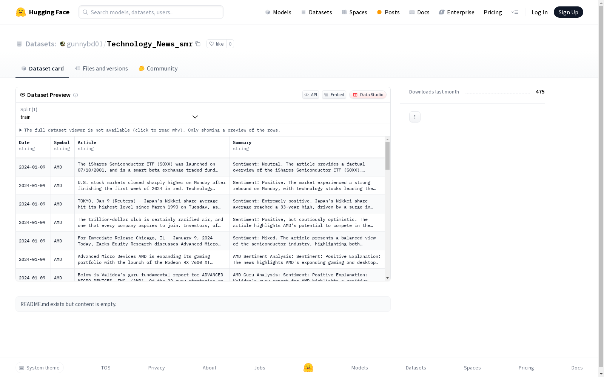Like this dataset with the heart button
This screenshot has height=377, width=604.
216,44
